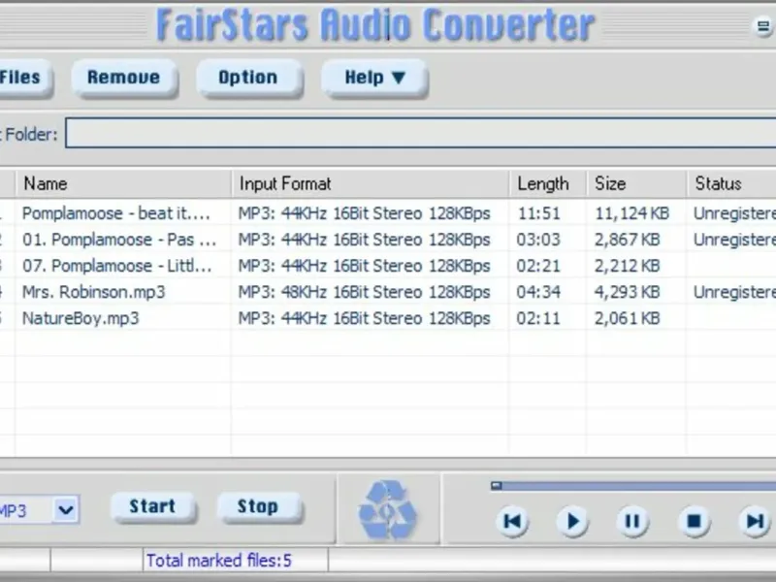Open the output format dropdown arrow
This screenshot has height=582, width=776.
(x=65, y=509)
